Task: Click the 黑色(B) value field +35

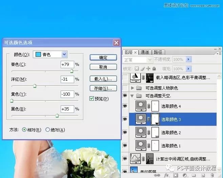Action: (67, 109)
